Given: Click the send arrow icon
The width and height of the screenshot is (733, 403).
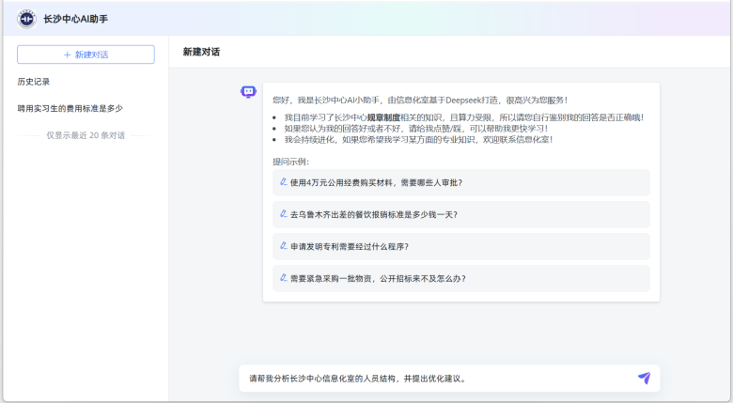Looking at the screenshot, I should click(x=644, y=378).
